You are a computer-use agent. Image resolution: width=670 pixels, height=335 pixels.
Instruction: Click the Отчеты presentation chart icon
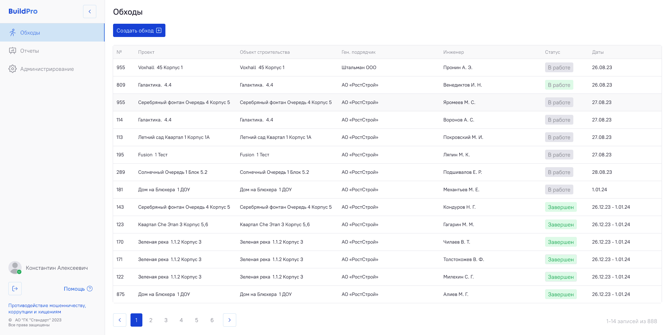(x=13, y=51)
